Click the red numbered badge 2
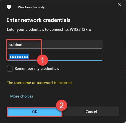 [62, 105]
